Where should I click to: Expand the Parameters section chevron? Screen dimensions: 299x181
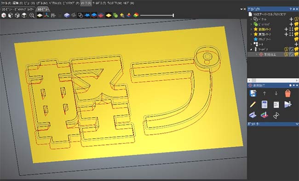[x=297, y=124]
